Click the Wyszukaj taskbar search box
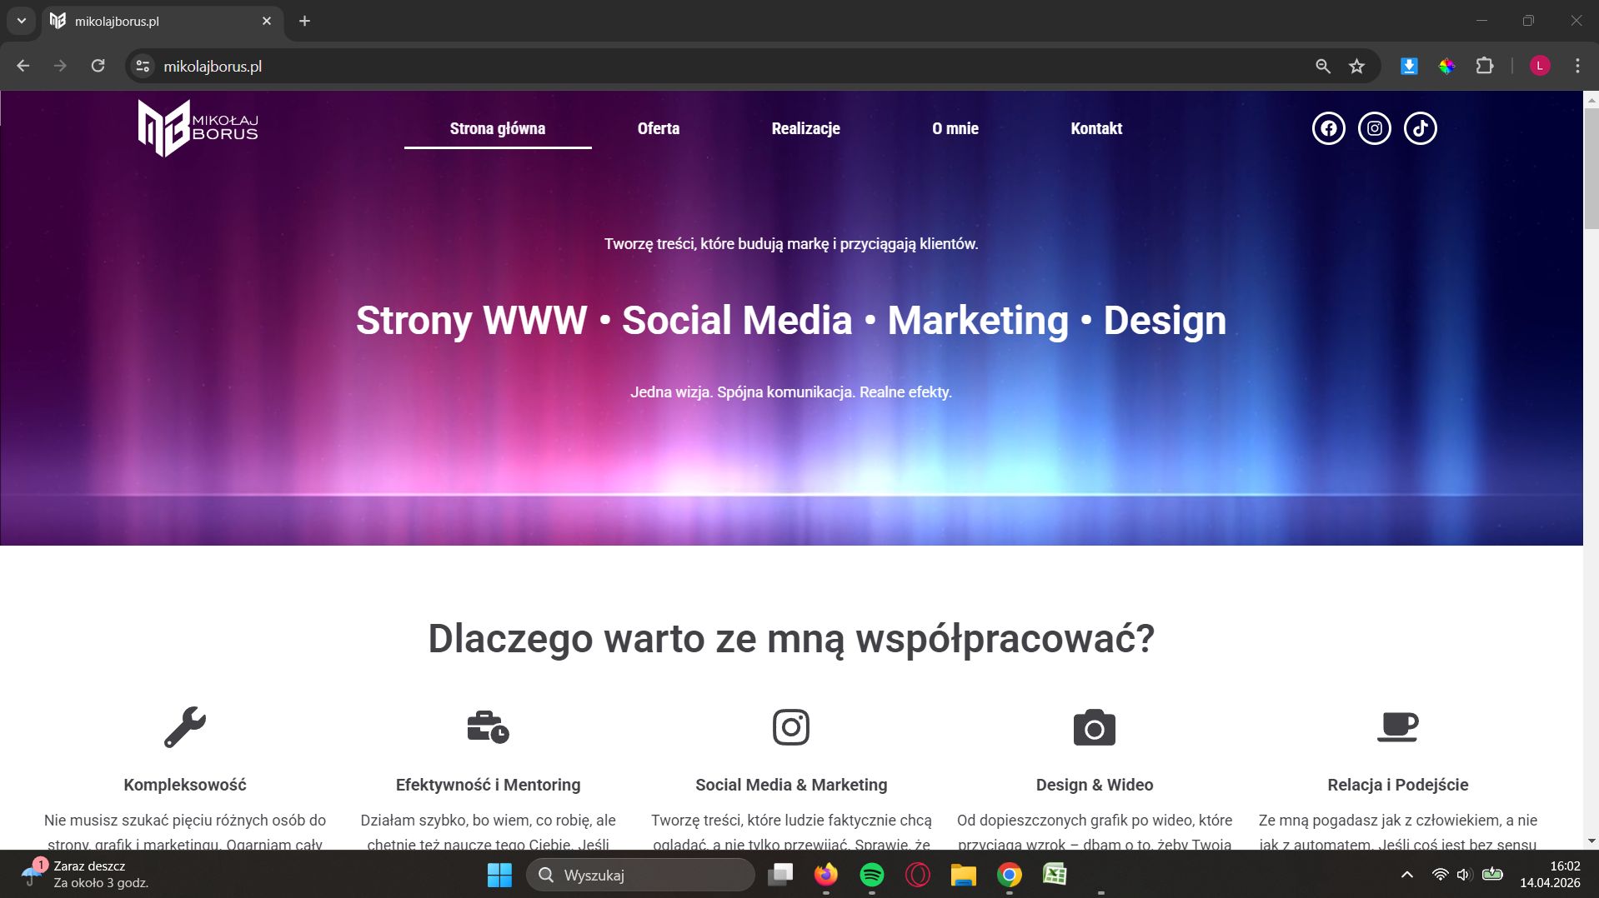1599x898 pixels. [640, 875]
